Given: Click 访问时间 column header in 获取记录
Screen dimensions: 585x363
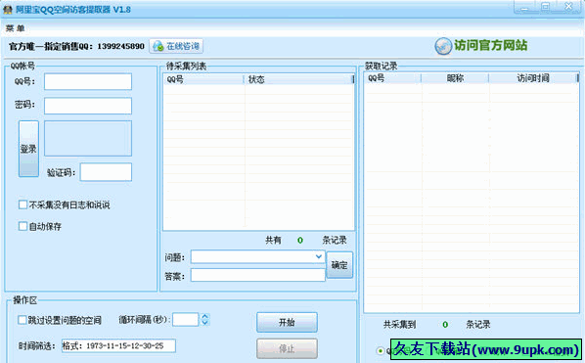Looking at the screenshot, I should coord(532,78).
